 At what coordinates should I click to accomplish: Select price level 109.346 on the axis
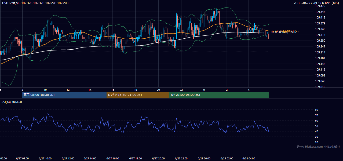coord(320,29)
